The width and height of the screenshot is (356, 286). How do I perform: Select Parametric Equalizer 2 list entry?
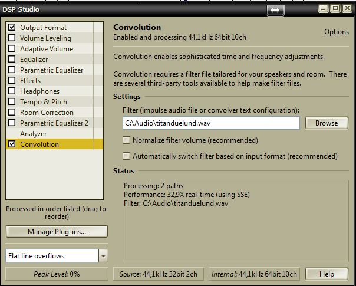click(54, 123)
